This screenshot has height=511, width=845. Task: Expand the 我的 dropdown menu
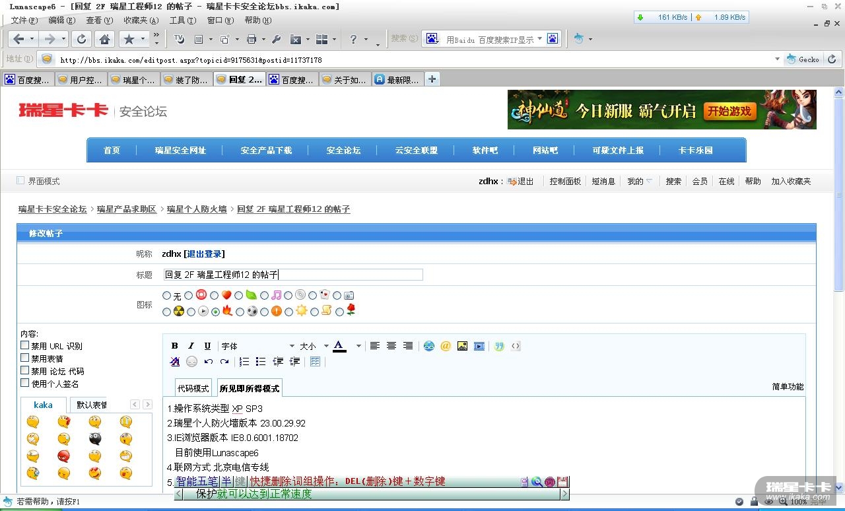(x=640, y=181)
